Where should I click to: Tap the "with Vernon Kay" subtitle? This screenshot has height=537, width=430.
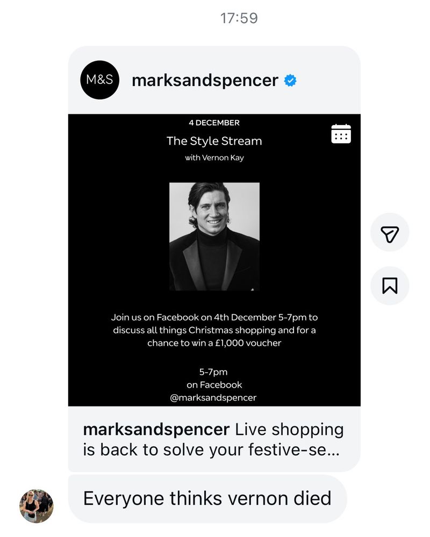click(x=214, y=158)
